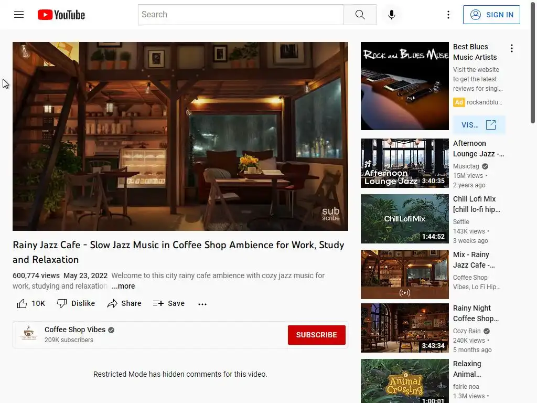The image size is (537, 403).
Task: Click the Coffee Shop Vibes channel avatar
Action: pos(29,334)
